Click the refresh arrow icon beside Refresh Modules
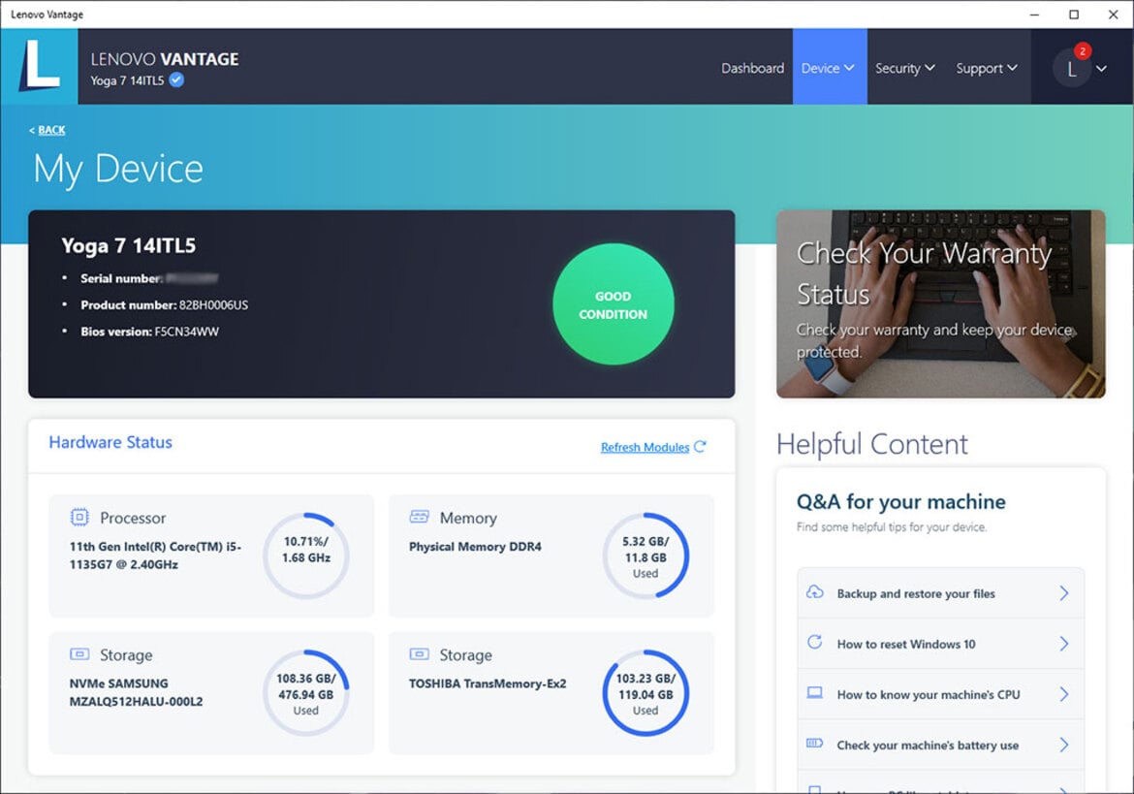 coord(700,447)
